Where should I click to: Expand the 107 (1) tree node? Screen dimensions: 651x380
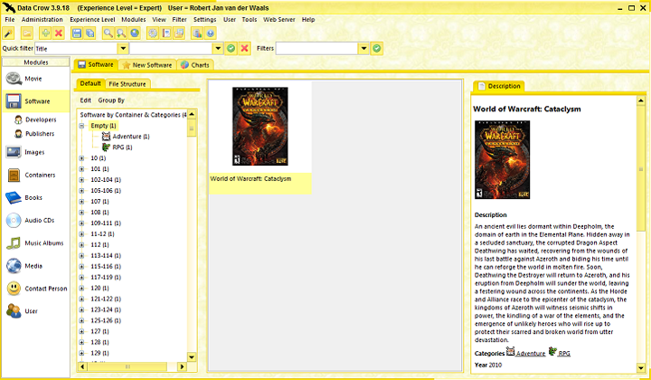point(81,202)
